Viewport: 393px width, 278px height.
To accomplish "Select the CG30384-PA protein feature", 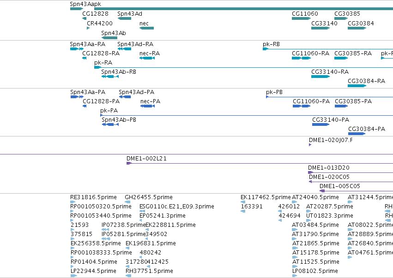I will (357, 134).
